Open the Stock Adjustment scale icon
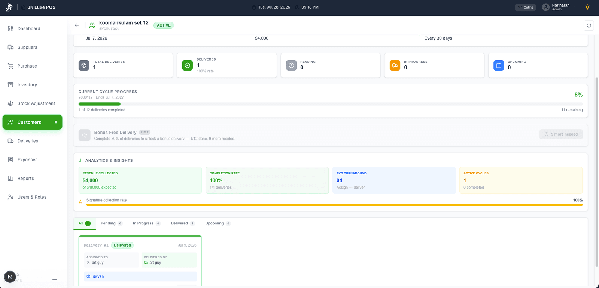The image size is (599, 288). click(x=10, y=103)
